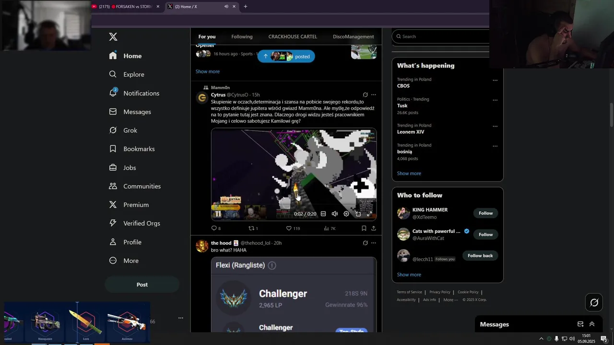Open options for CBOS trend
Image resolution: width=614 pixels, height=345 pixels.
point(495,80)
